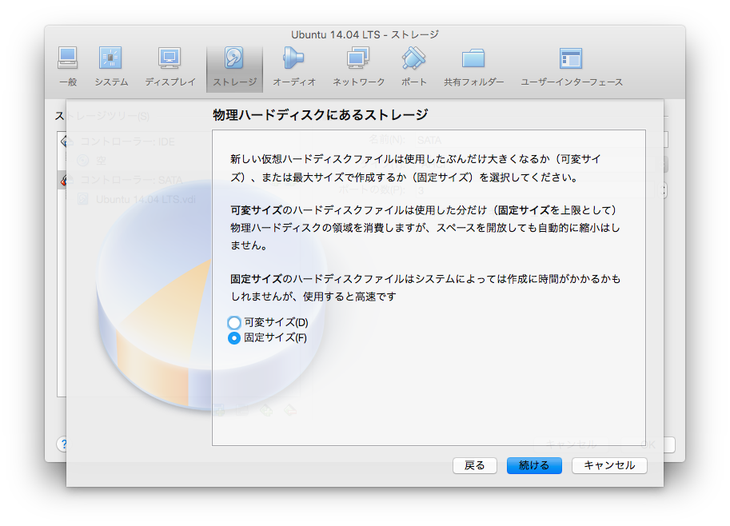Image resolution: width=730 pixels, height=526 pixels.
Task: Select Ubuntu 14.04 LTS.vdi disk entry
Action: [146, 199]
